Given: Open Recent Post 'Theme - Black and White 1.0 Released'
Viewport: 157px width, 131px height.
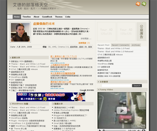Looking at the screenshot, I should 115,51.
